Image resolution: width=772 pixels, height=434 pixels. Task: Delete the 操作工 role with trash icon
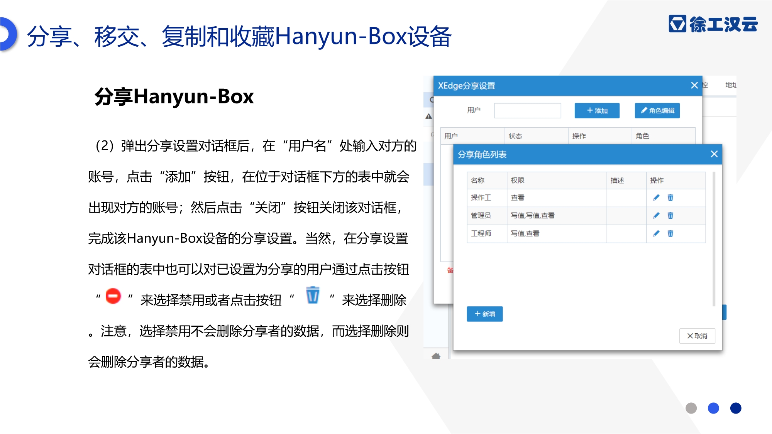[670, 198]
